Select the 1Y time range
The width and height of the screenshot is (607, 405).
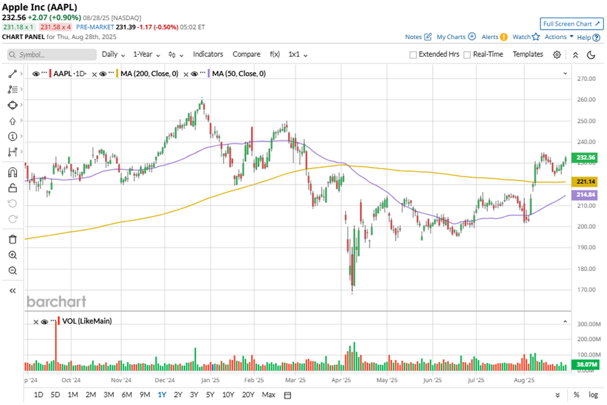(162, 395)
